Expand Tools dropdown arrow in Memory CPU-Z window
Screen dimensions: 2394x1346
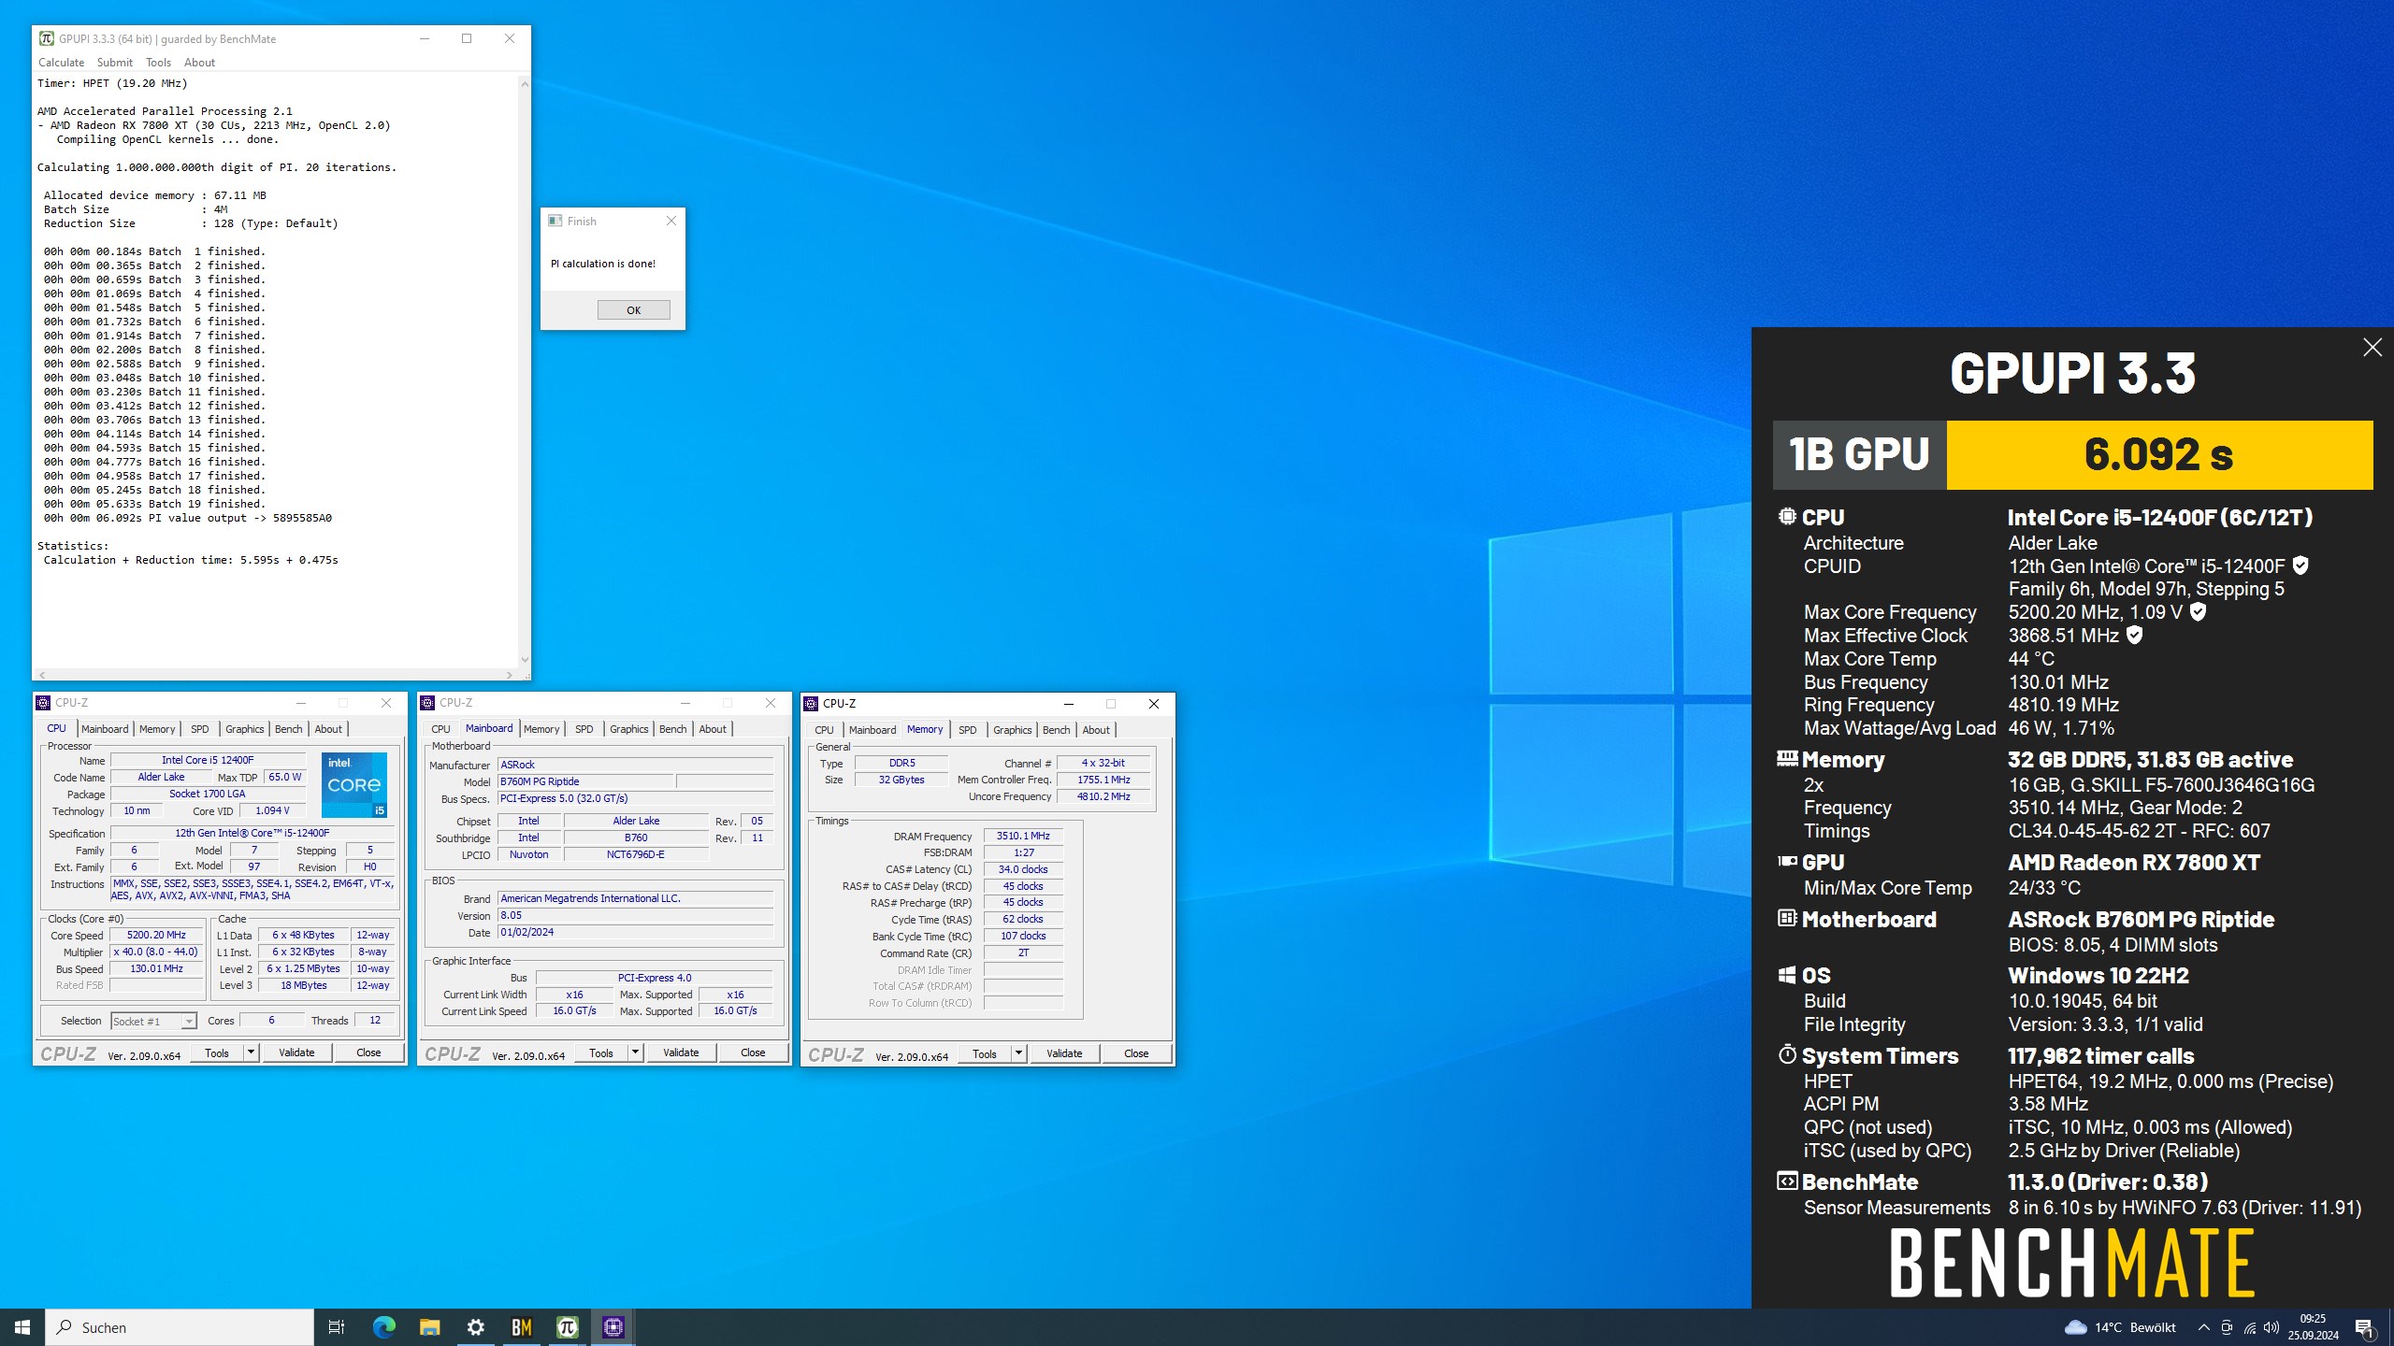(x=1018, y=1054)
